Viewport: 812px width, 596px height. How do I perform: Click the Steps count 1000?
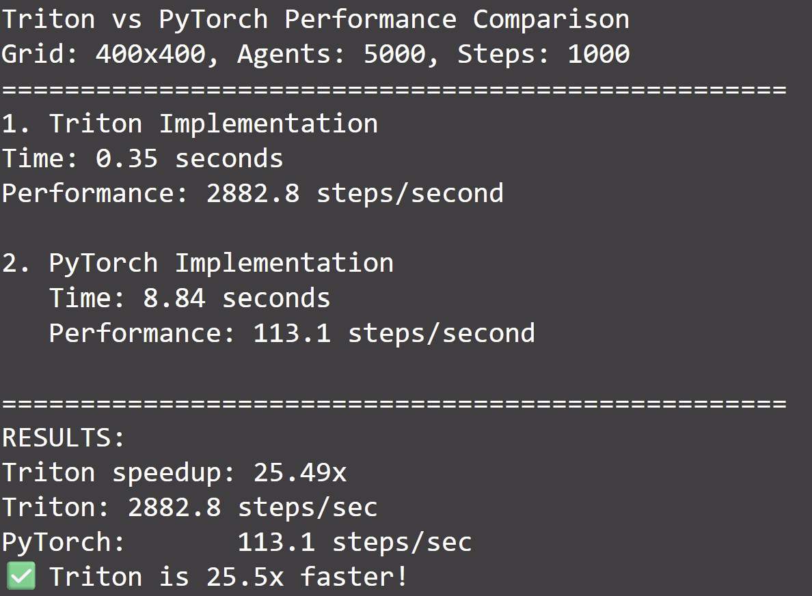(x=599, y=54)
